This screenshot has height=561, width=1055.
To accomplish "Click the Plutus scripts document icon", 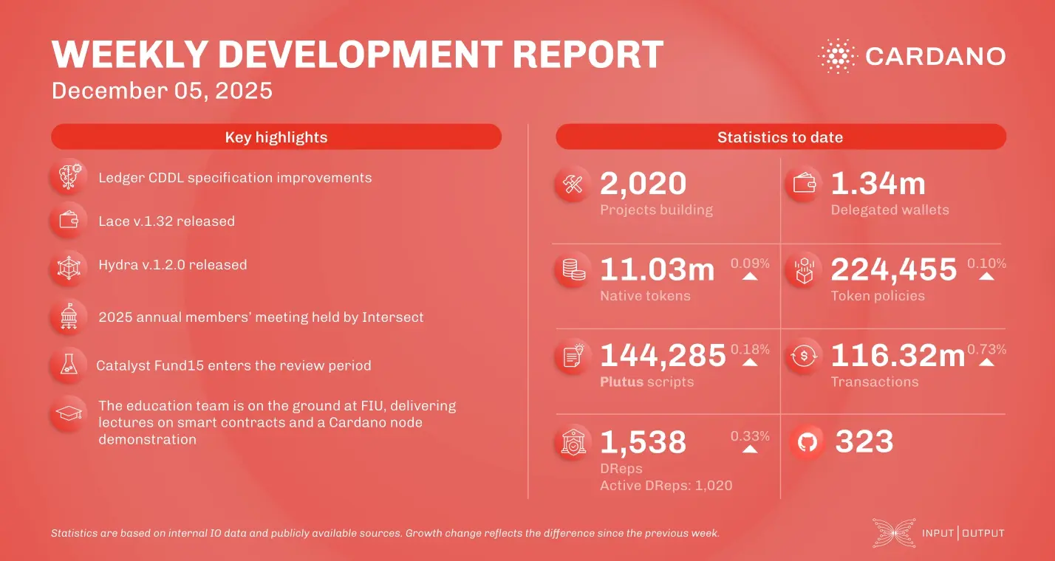I will pos(573,356).
